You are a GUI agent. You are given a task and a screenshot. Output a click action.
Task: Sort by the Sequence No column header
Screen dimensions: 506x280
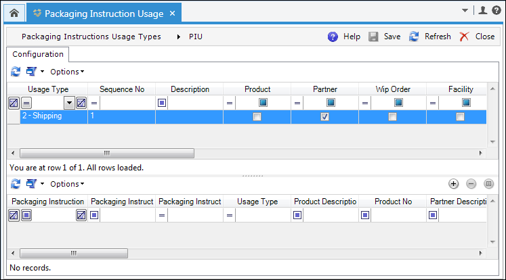click(x=121, y=89)
